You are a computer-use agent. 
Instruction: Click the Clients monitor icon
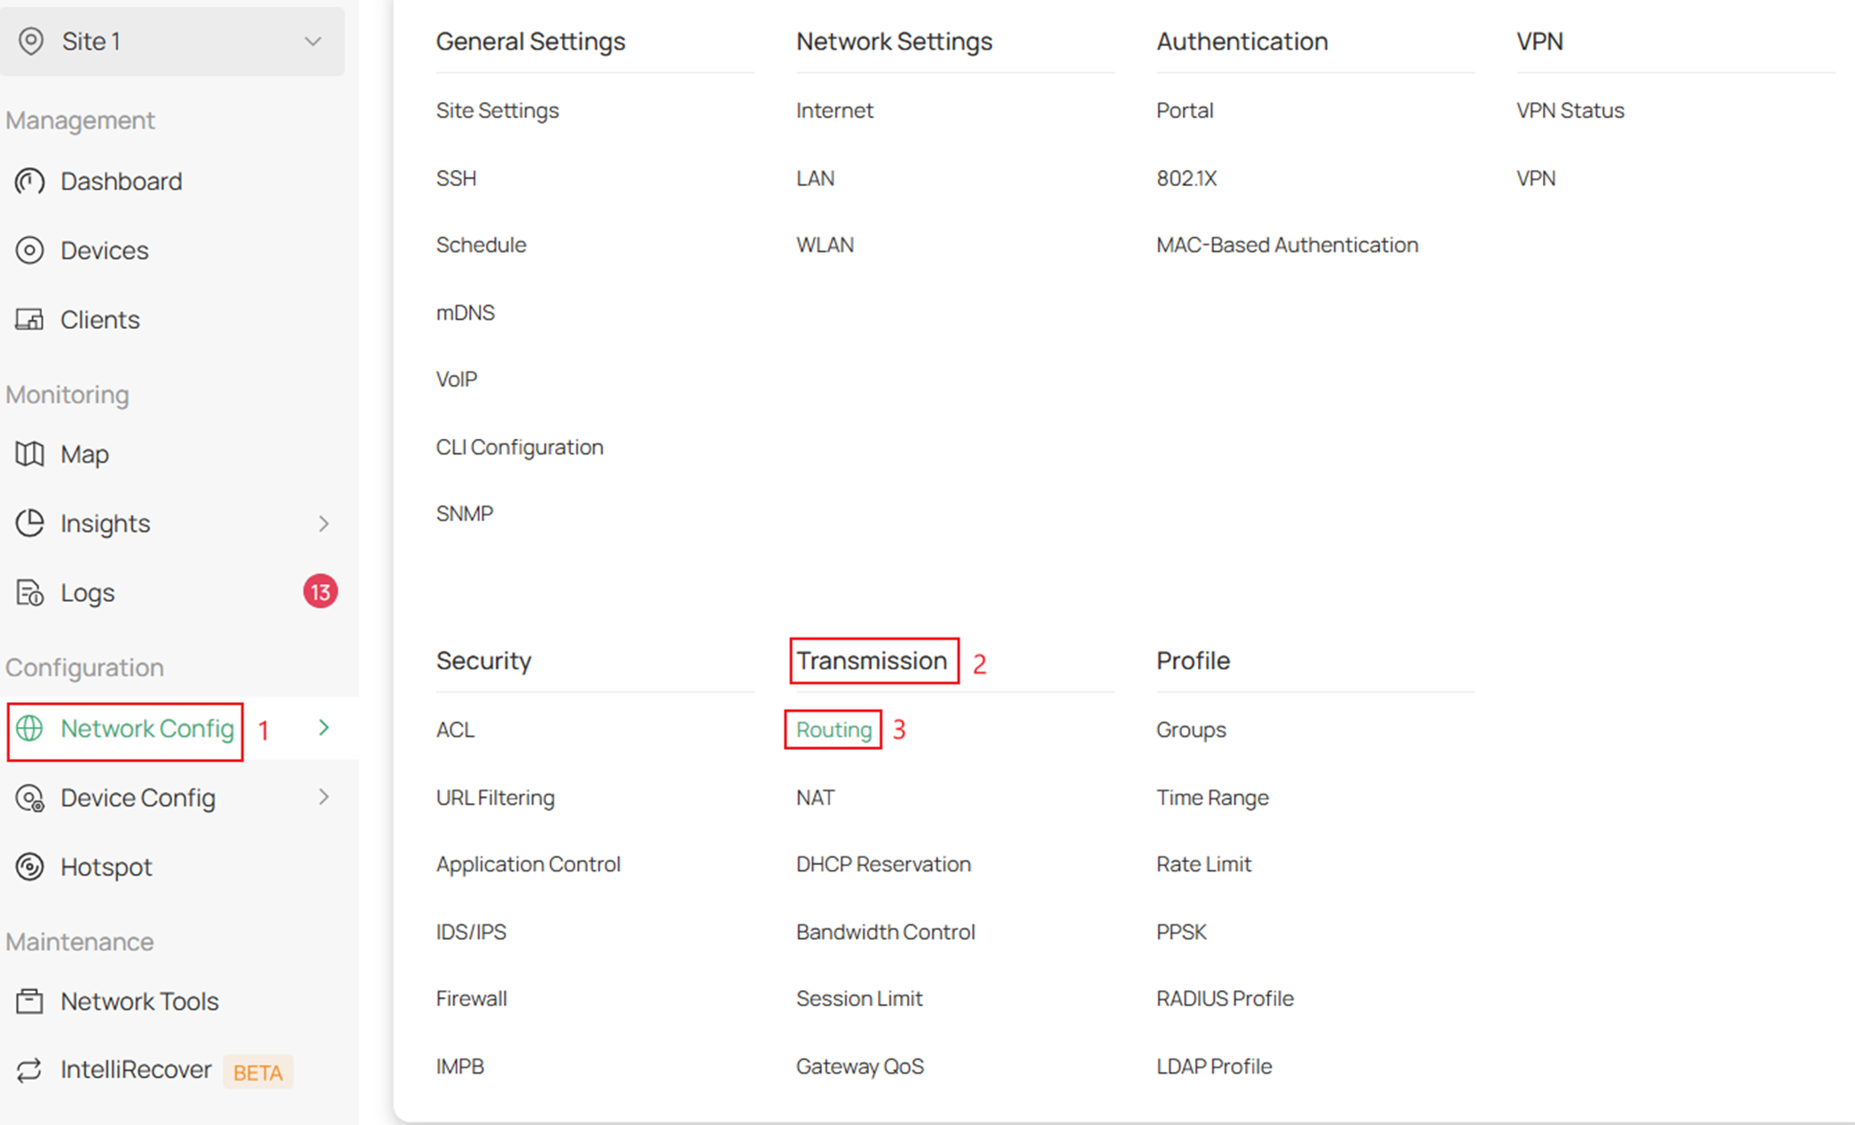point(29,319)
